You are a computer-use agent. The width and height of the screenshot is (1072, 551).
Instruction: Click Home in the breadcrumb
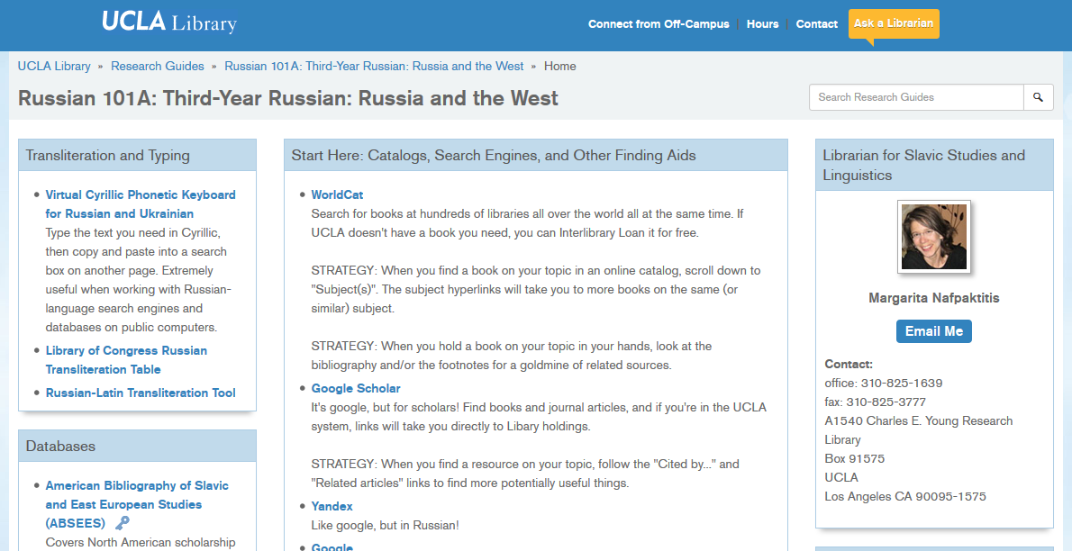tap(560, 67)
